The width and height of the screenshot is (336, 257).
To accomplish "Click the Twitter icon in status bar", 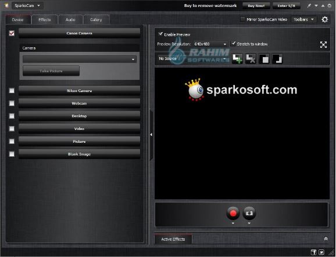I will pyautogui.click(x=321, y=252).
